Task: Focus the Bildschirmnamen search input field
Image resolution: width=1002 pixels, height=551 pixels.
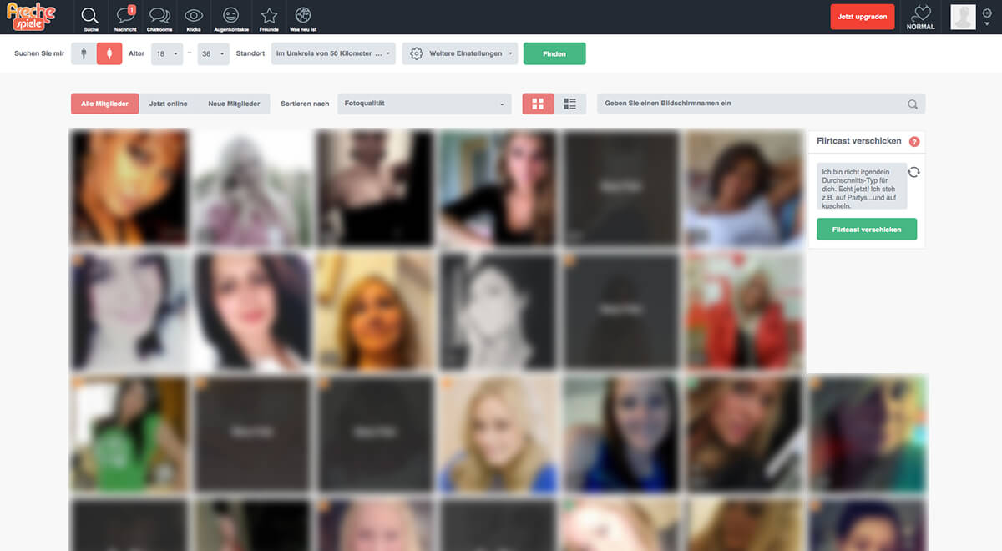Action: click(x=761, y=104)
